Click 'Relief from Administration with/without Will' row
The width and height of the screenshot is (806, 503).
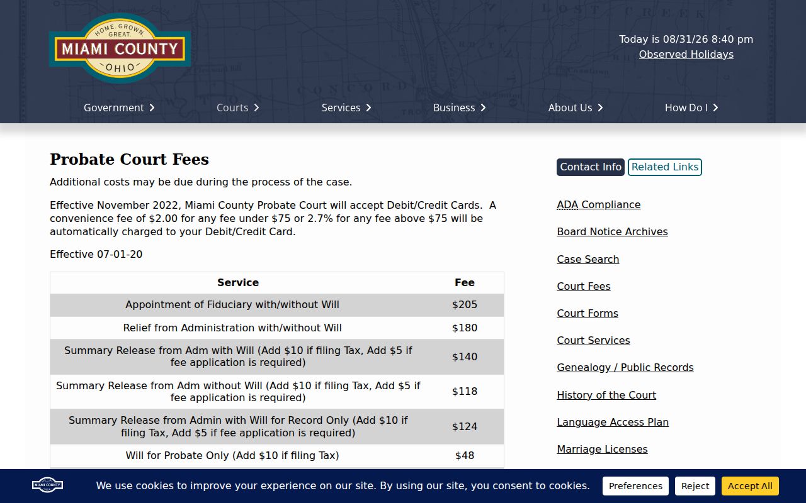(277, 328)
